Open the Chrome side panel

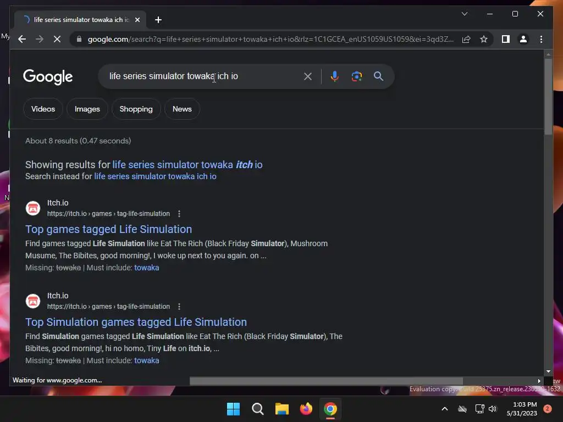506,39
